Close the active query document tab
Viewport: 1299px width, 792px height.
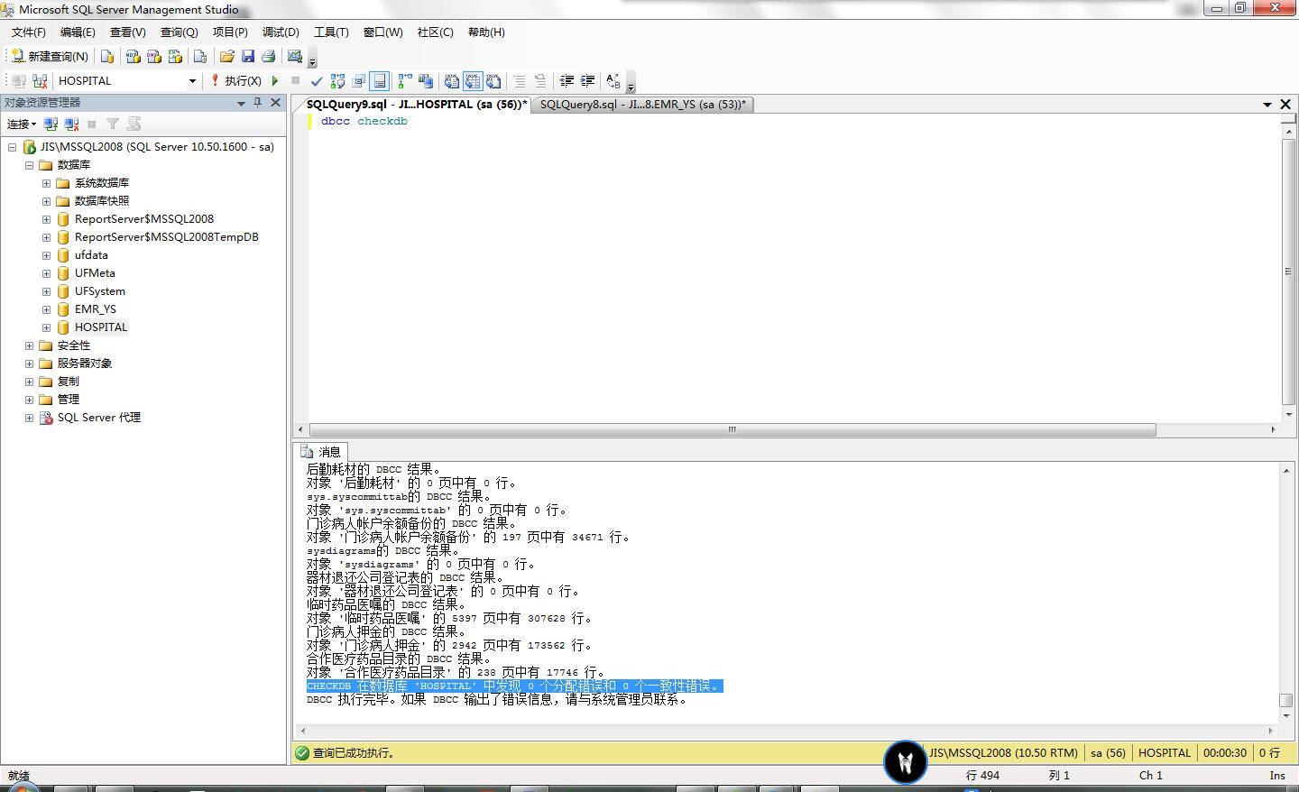pyautogui.click(x=1285, y=105)
